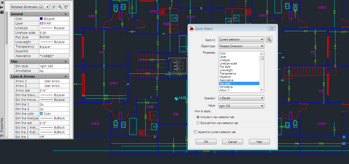Open Quick Select from the Properties palette toolbar

(x=67, y=7)
